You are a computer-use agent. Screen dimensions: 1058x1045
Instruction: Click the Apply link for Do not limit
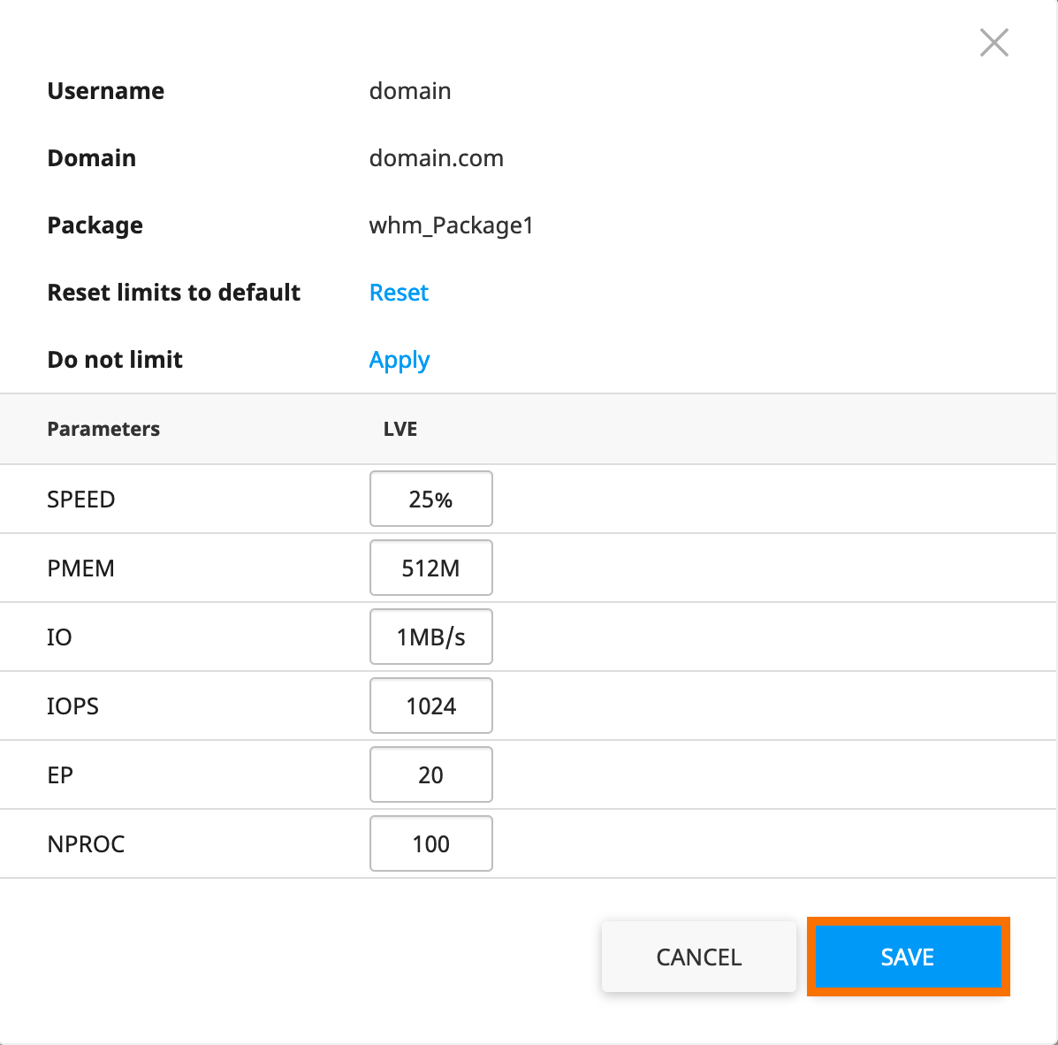[x=400, y=360]
